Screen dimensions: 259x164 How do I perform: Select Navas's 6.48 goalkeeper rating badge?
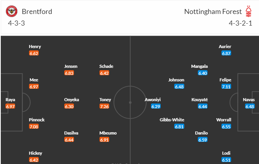click(x=250, y=106)
